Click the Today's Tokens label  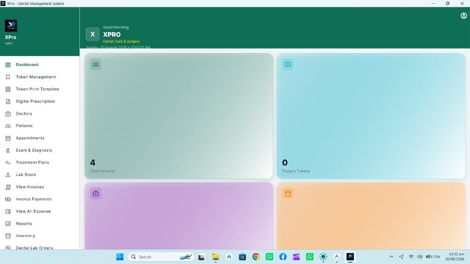[x=296, y=171]
